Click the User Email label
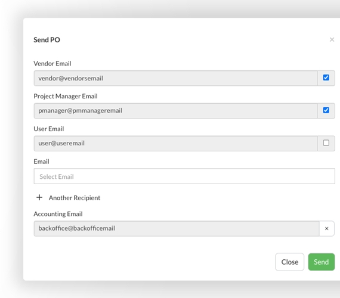Viewport: 340px width, 298px height. coord(48,129)
